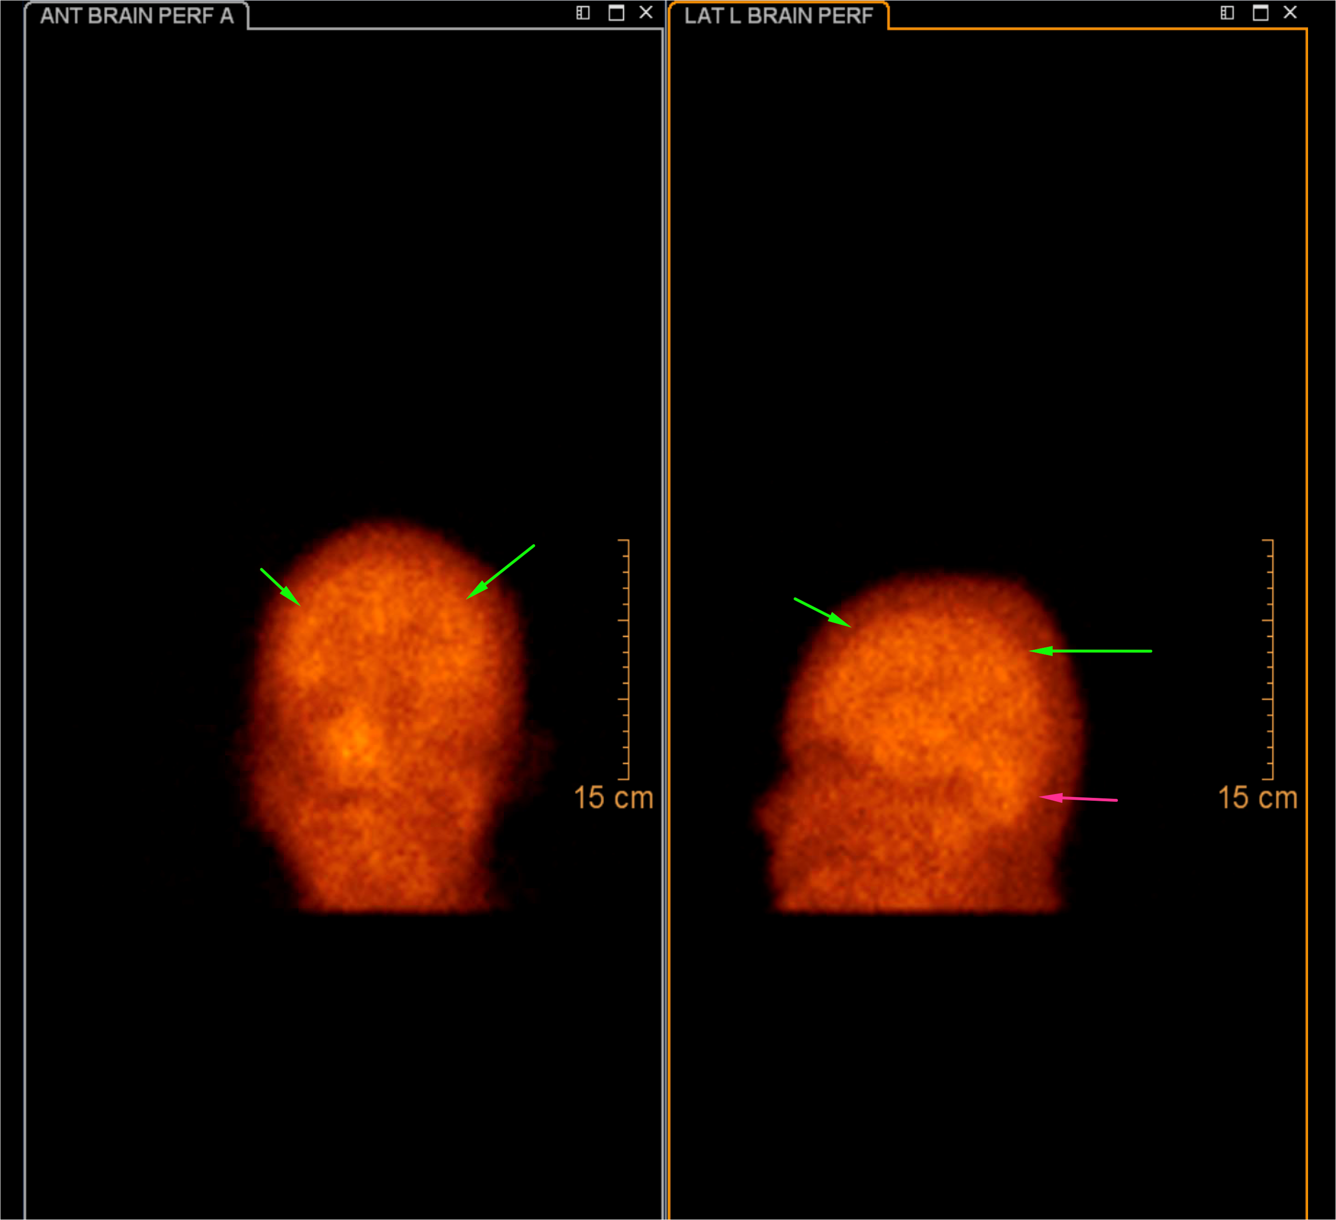Screen dimensions: 1336x1220
Task: Click the layout icon on ANT BRAIN PERF panel
Action: (x=583, y=12)
